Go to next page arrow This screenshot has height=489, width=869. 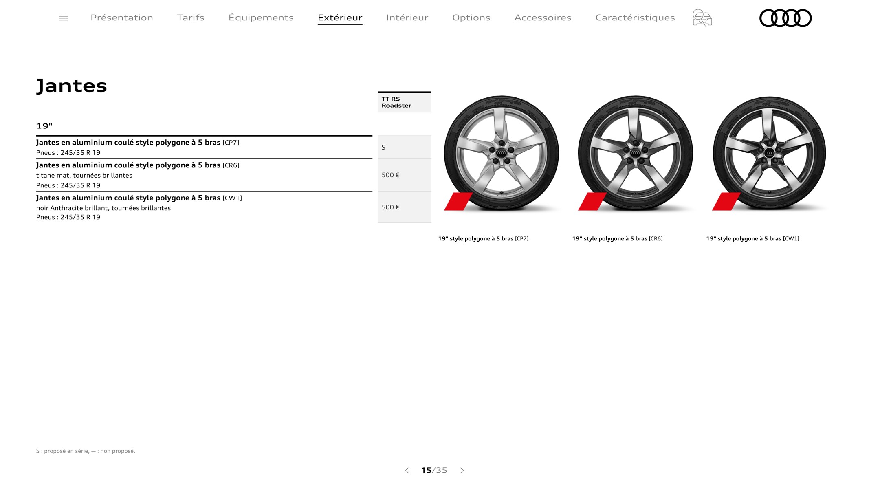click(x=462, y=470)
